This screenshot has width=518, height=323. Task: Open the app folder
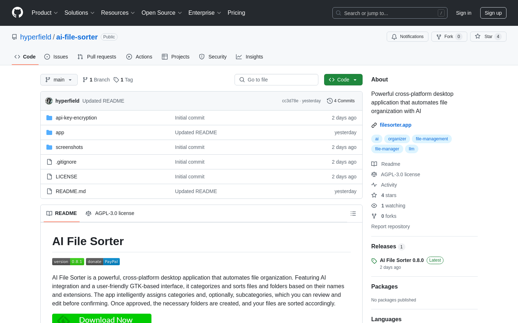pos(60,132)
